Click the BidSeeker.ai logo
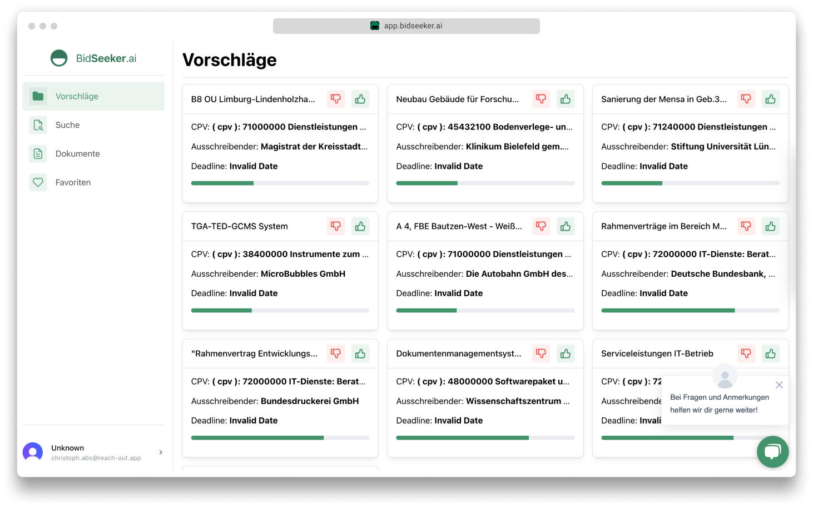This screenshot has width=813, height=508. coord(93,58)
